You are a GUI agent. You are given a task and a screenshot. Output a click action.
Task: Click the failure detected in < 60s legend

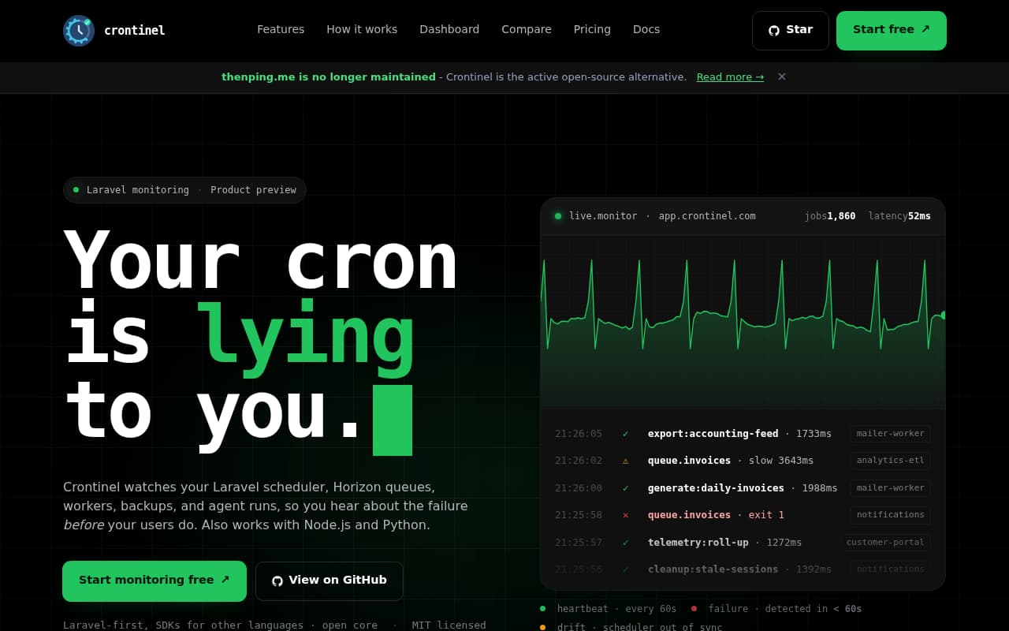(776, 609)
